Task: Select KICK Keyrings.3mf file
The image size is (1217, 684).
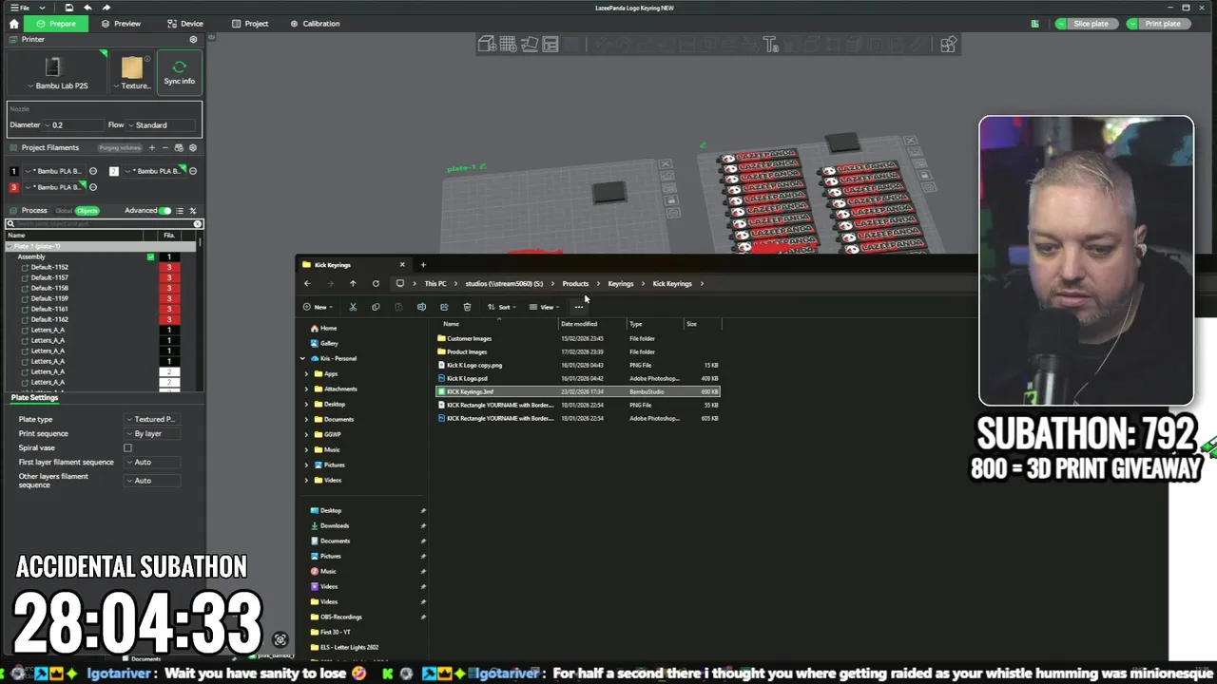Action: (577, 391)
